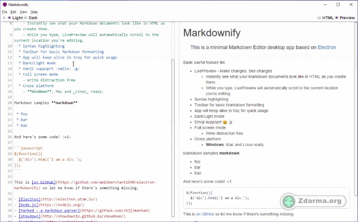Click the [Node.js] link text on line 37
The width and height of the screenshot is (358, 222).
tap(29, 205)
